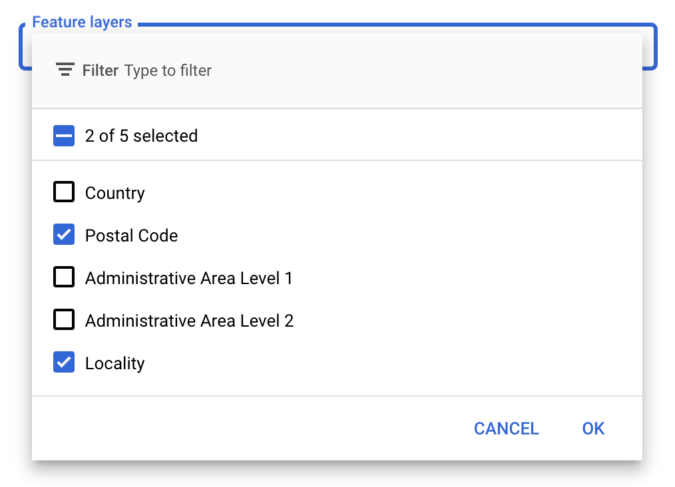Click the OK button
675x487 pixels.
pos(592,428)
